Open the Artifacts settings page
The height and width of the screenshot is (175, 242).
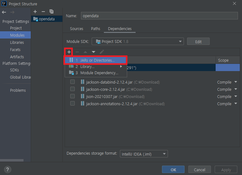pos(17,57)
